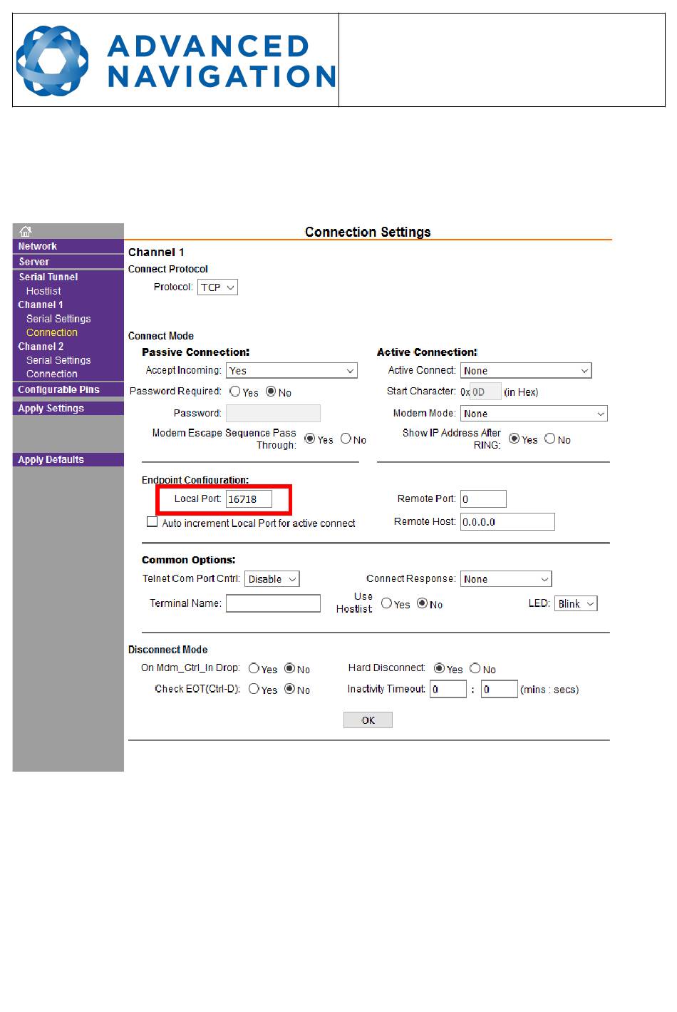
Task: Open the Accept Incoming dropdown
Action: point(291,371)
